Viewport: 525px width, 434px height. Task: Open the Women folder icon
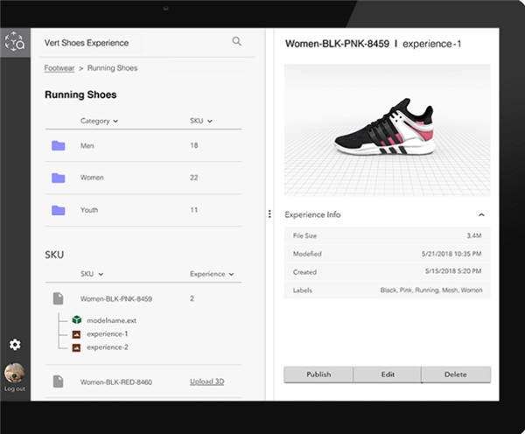58,178
